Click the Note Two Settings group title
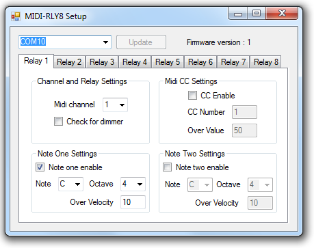Screen dimensions: 314x248 coord(195,154)
